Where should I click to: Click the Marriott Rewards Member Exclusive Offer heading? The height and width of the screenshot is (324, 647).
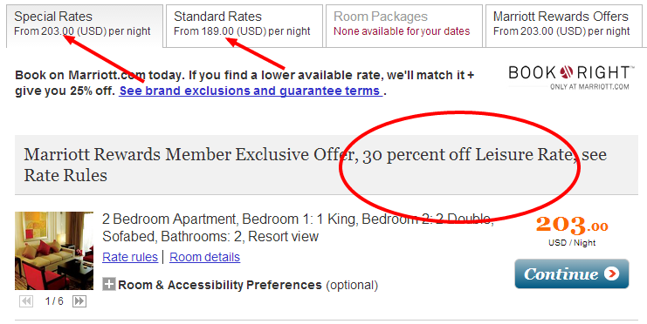click(x=315, y=165)
